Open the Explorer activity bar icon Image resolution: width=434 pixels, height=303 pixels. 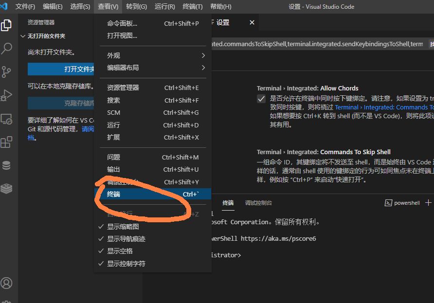pos(6,25)
